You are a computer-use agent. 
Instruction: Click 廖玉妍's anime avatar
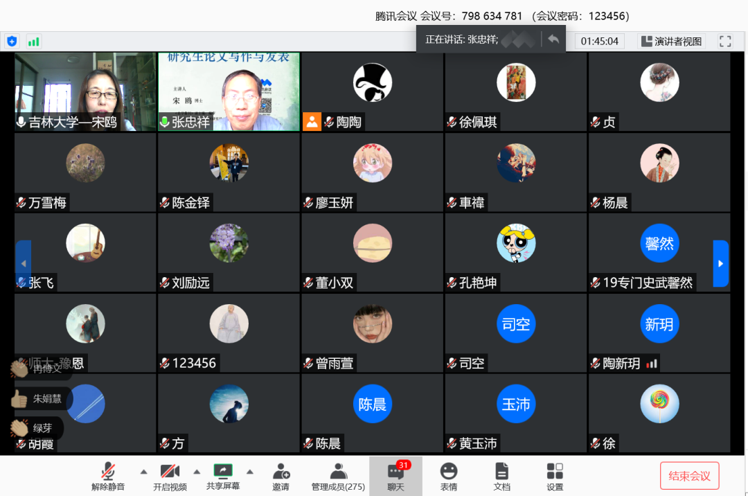[x=373, y=163]
